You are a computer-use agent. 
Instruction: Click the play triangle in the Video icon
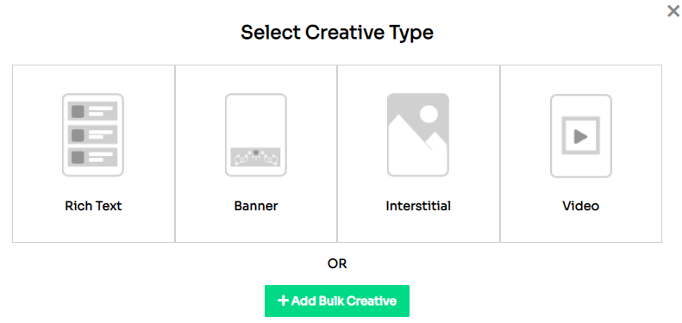point(580,136)
